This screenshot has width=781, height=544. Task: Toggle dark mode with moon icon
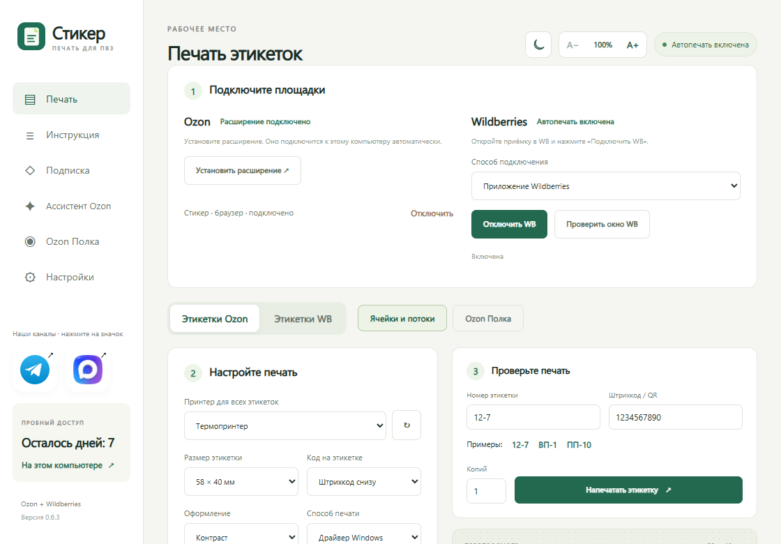tap(538, 45)
